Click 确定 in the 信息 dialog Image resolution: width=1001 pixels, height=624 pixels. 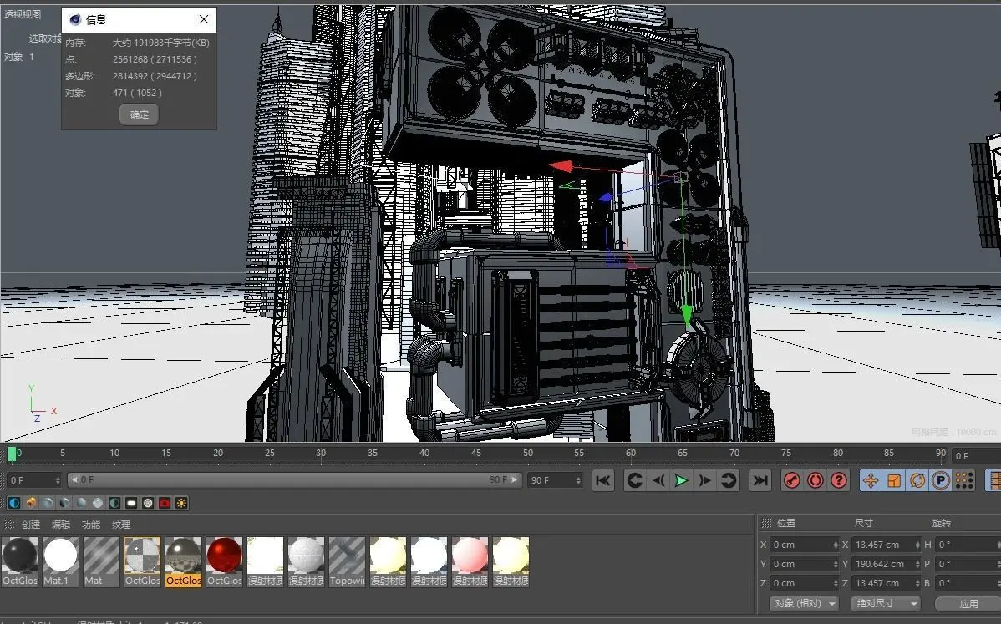(140, 114)
